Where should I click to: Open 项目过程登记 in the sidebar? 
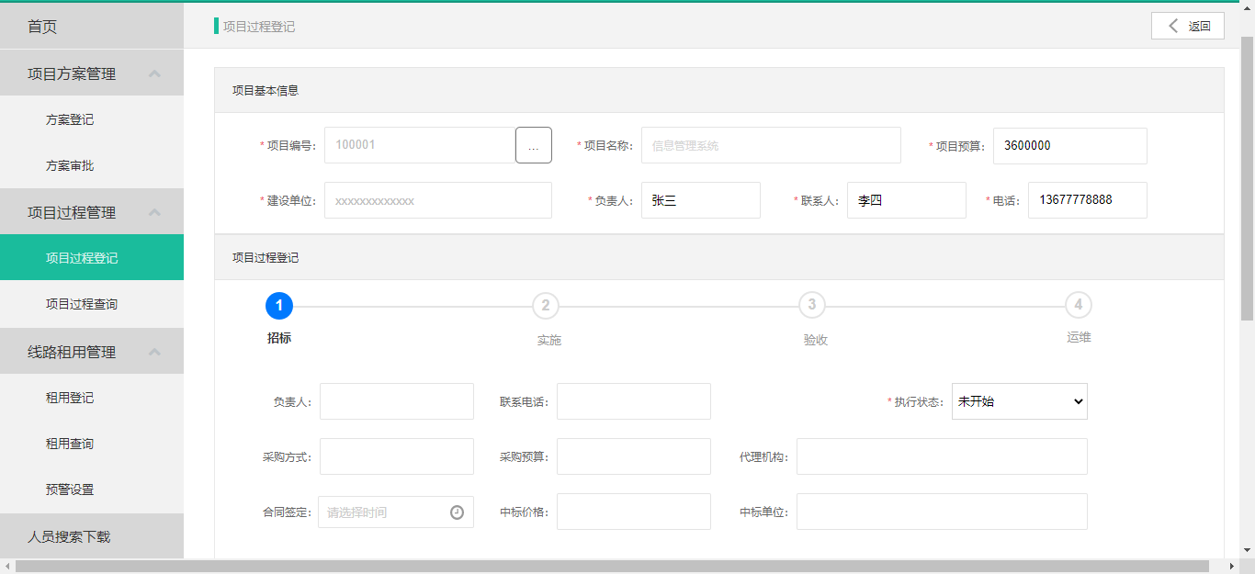pos(92,257)
